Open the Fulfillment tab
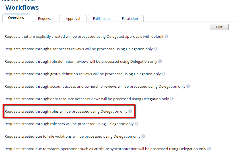 point(101,19)
